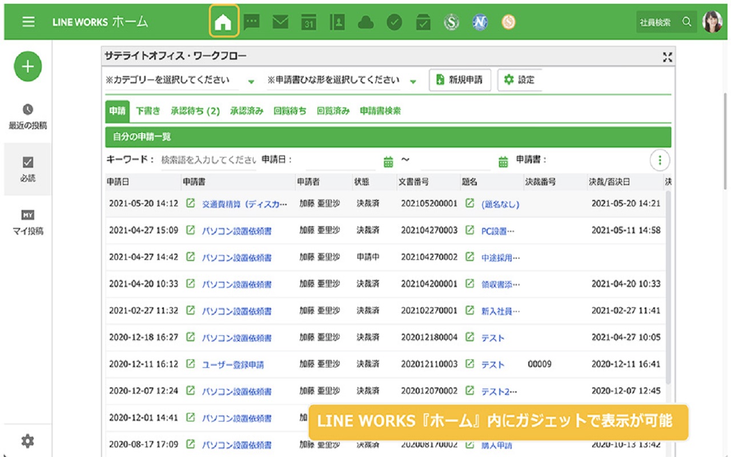Image resolution: width=731 pixels, height=457 pixels.
Task: Open the テスト2… title link
Action: click(499, 392)
